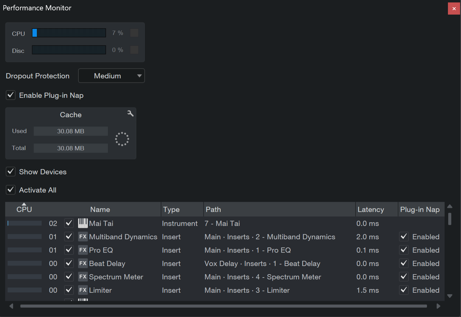Deactivate Pro EQ device checkbox
Viewport: 461px width, 317px height.
click(x=69, y=250)
